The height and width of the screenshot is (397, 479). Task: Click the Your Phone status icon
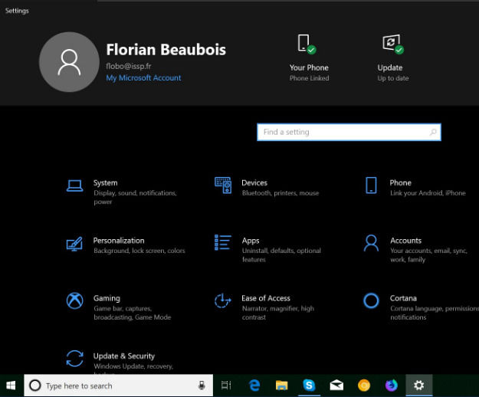tap(307, 44)
